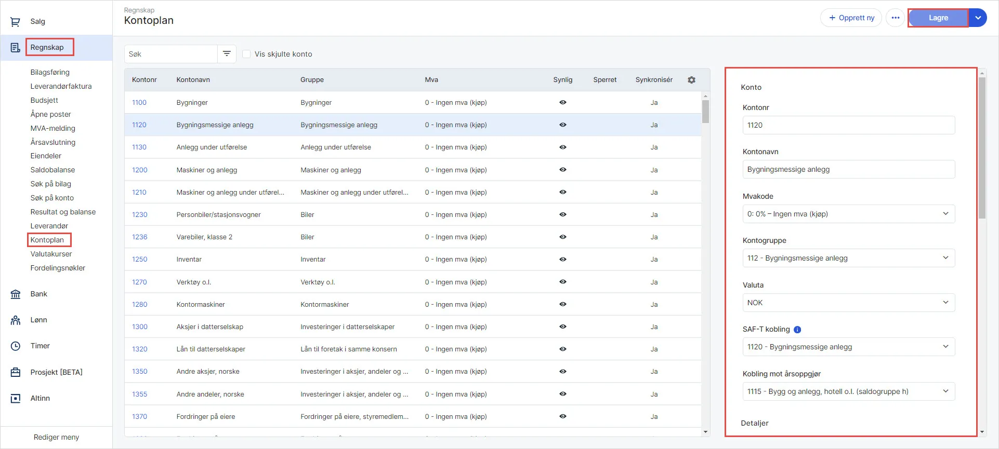Toggle visibility eye for account 1100
Screen dimensions: 999x449
[x=562, y=103]
